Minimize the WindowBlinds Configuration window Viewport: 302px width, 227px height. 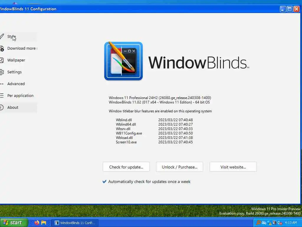pyautogui.click(x=283, y=9)
